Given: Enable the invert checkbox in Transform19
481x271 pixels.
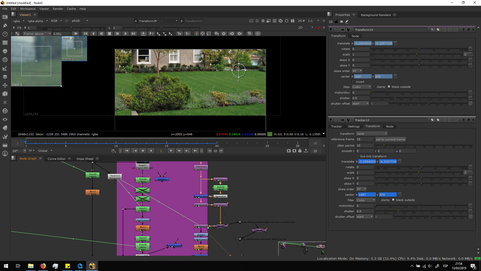Looking at the screenshot, I should click(x=353, y=82).
